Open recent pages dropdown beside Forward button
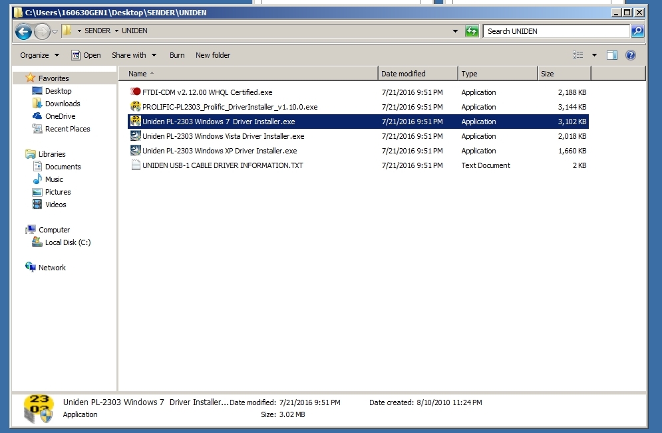Screen dimensions: 662x433 coord(55,32)
